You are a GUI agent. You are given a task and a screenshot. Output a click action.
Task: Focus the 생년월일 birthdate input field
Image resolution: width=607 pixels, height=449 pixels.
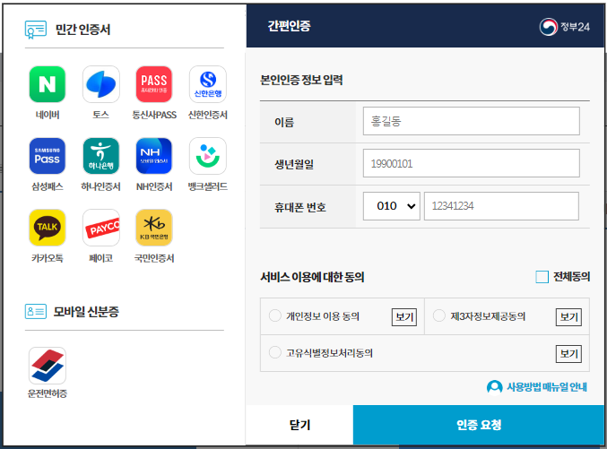(471, 163)
